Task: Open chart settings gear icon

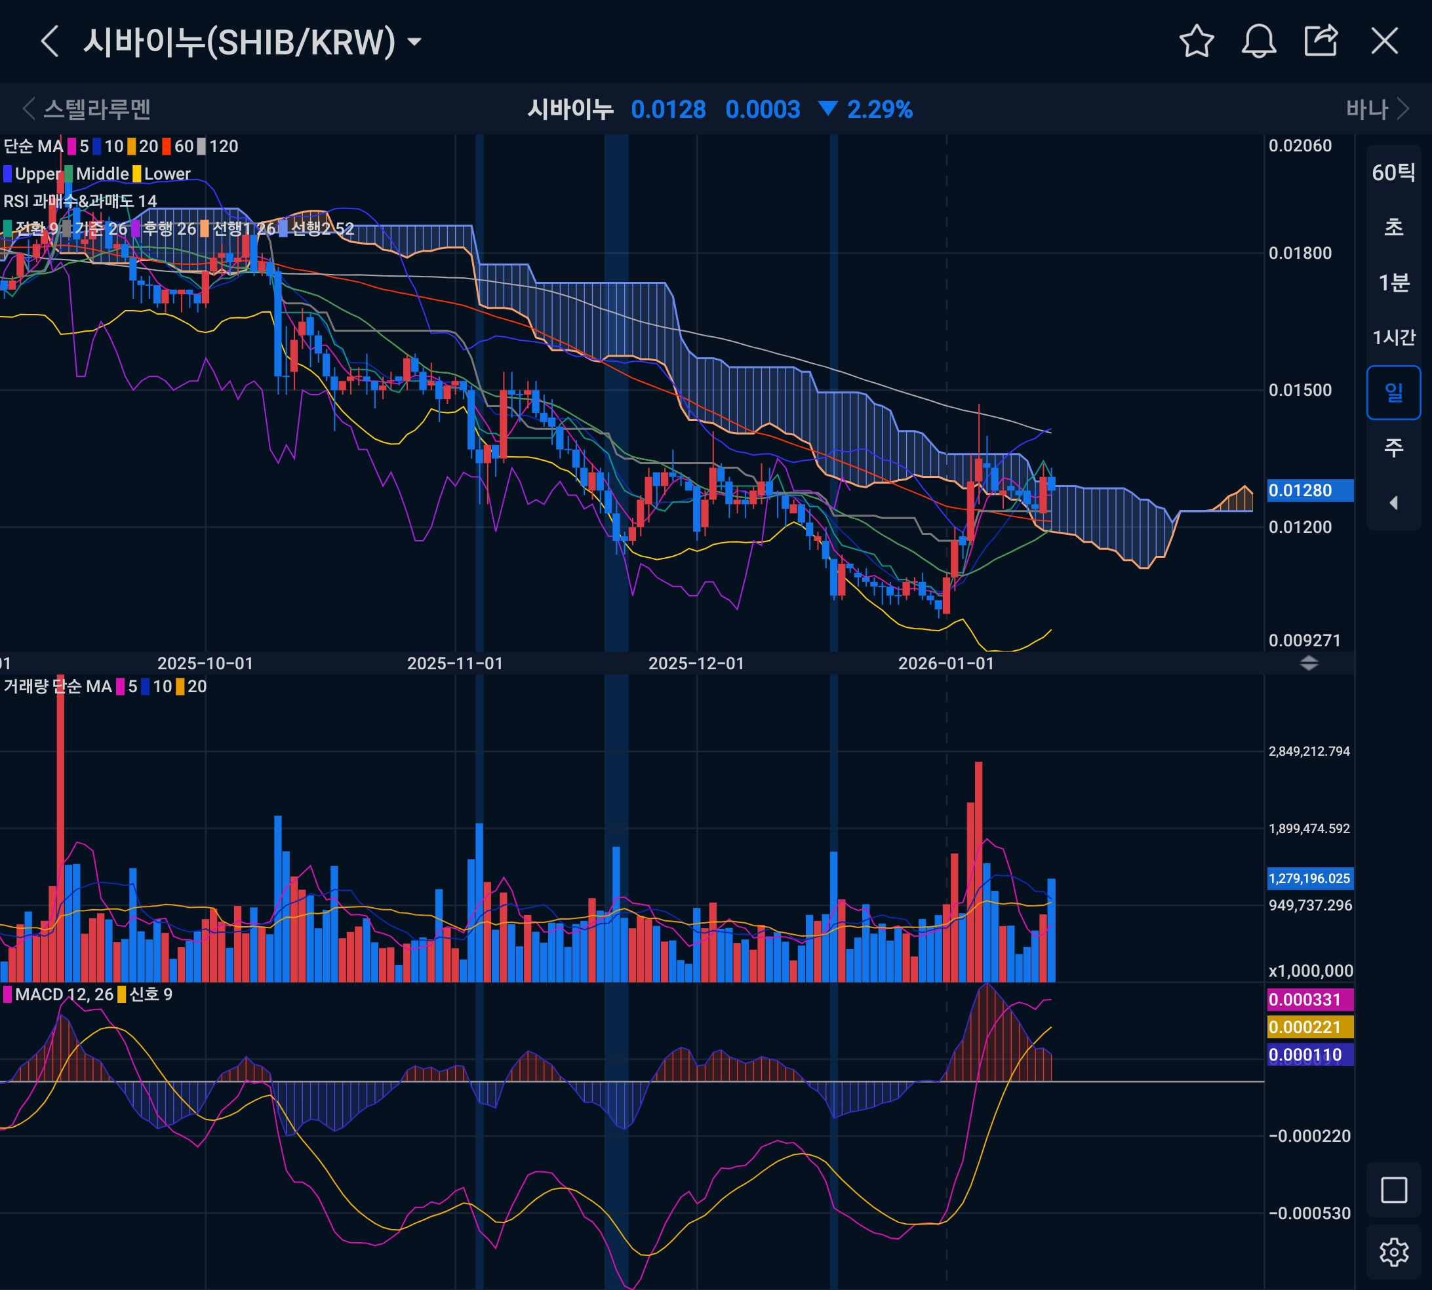Action: [1393, 1253]
